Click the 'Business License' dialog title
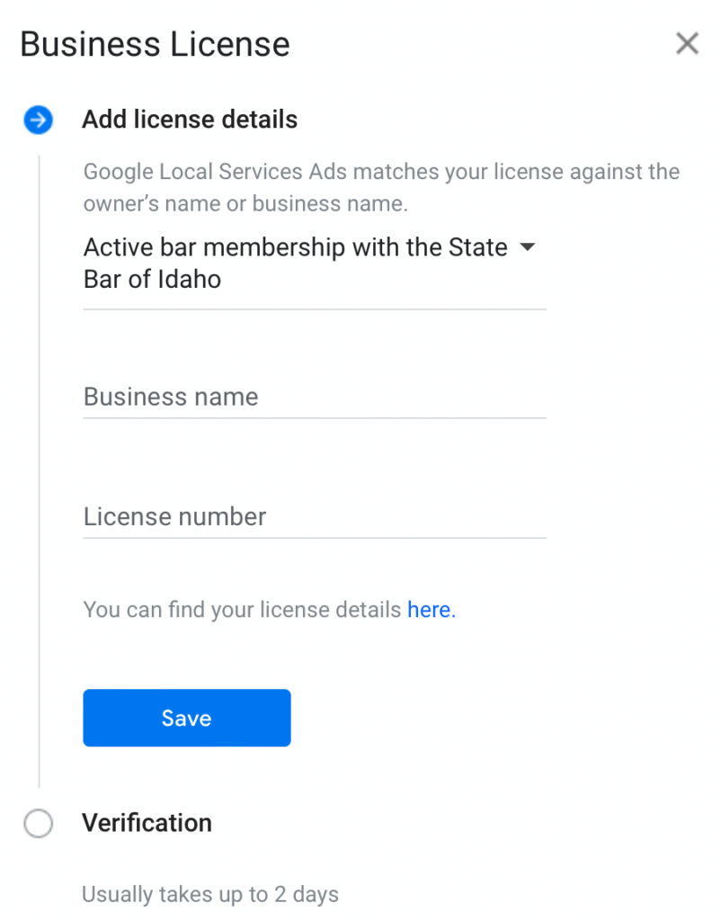This screenshot has height=921, width=721. coord(155,44)
